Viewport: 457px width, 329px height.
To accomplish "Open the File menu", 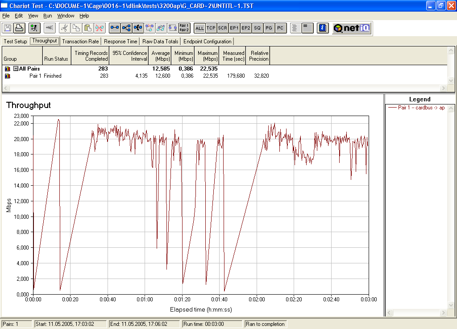I will (x=6, y=16).
